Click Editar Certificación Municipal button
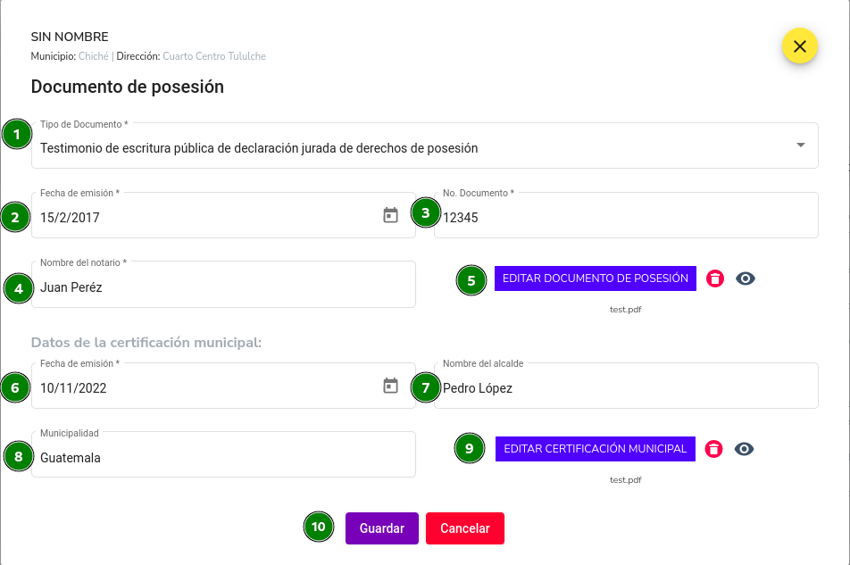This screenshot has width=850, height=565. click(x=596, y=449)
